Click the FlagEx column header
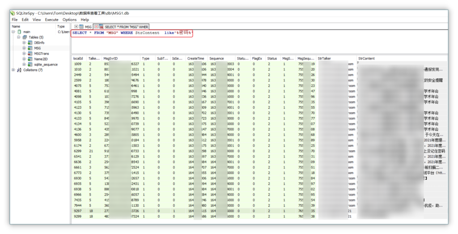Screen dimensions: 458x234 [258, 59]
